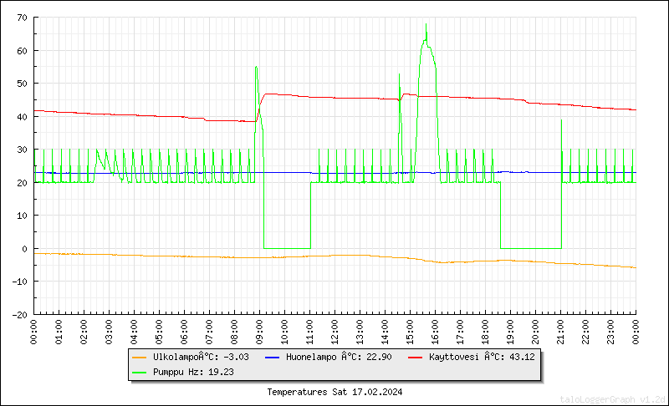Viewport: 669px width, 406px height.
Task: Click the x-axis time label 21:00
Action: [560, 332]
